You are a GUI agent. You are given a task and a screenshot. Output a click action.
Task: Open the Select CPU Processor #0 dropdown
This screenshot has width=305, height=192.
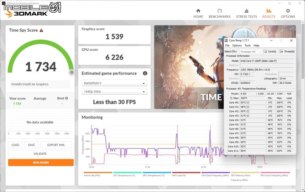coord(251,52)
